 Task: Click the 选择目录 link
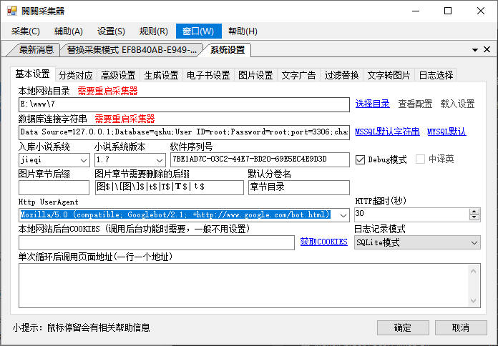(372, 104)
